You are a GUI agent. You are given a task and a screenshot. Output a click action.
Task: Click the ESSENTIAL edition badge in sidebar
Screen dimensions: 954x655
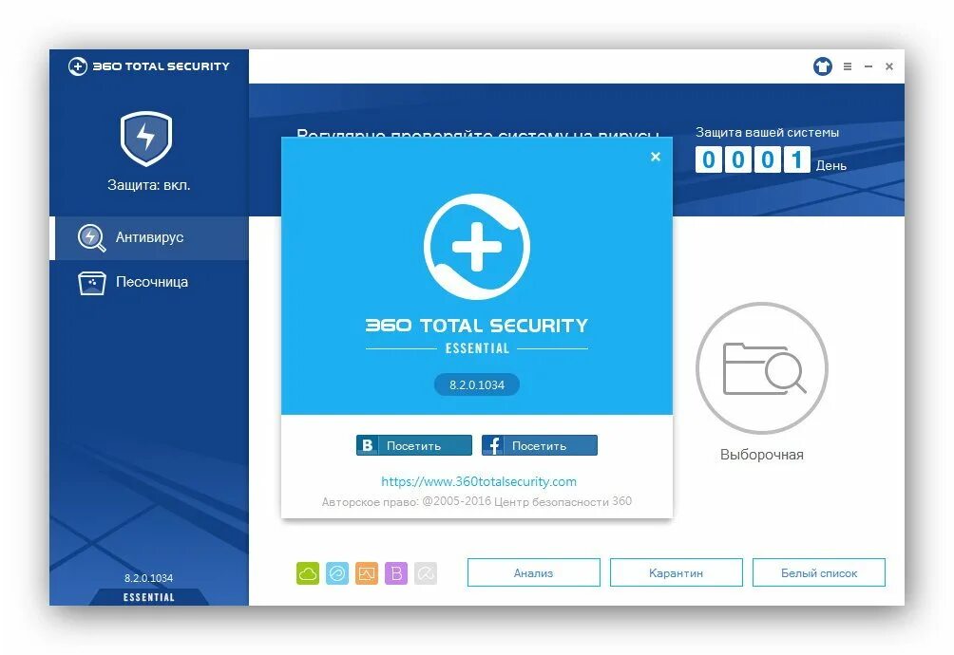[x=149, y=597]
